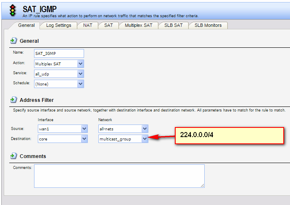
Task: Expand the Action dropdown showing Multiplex SAT
Action: coord(59,64)
